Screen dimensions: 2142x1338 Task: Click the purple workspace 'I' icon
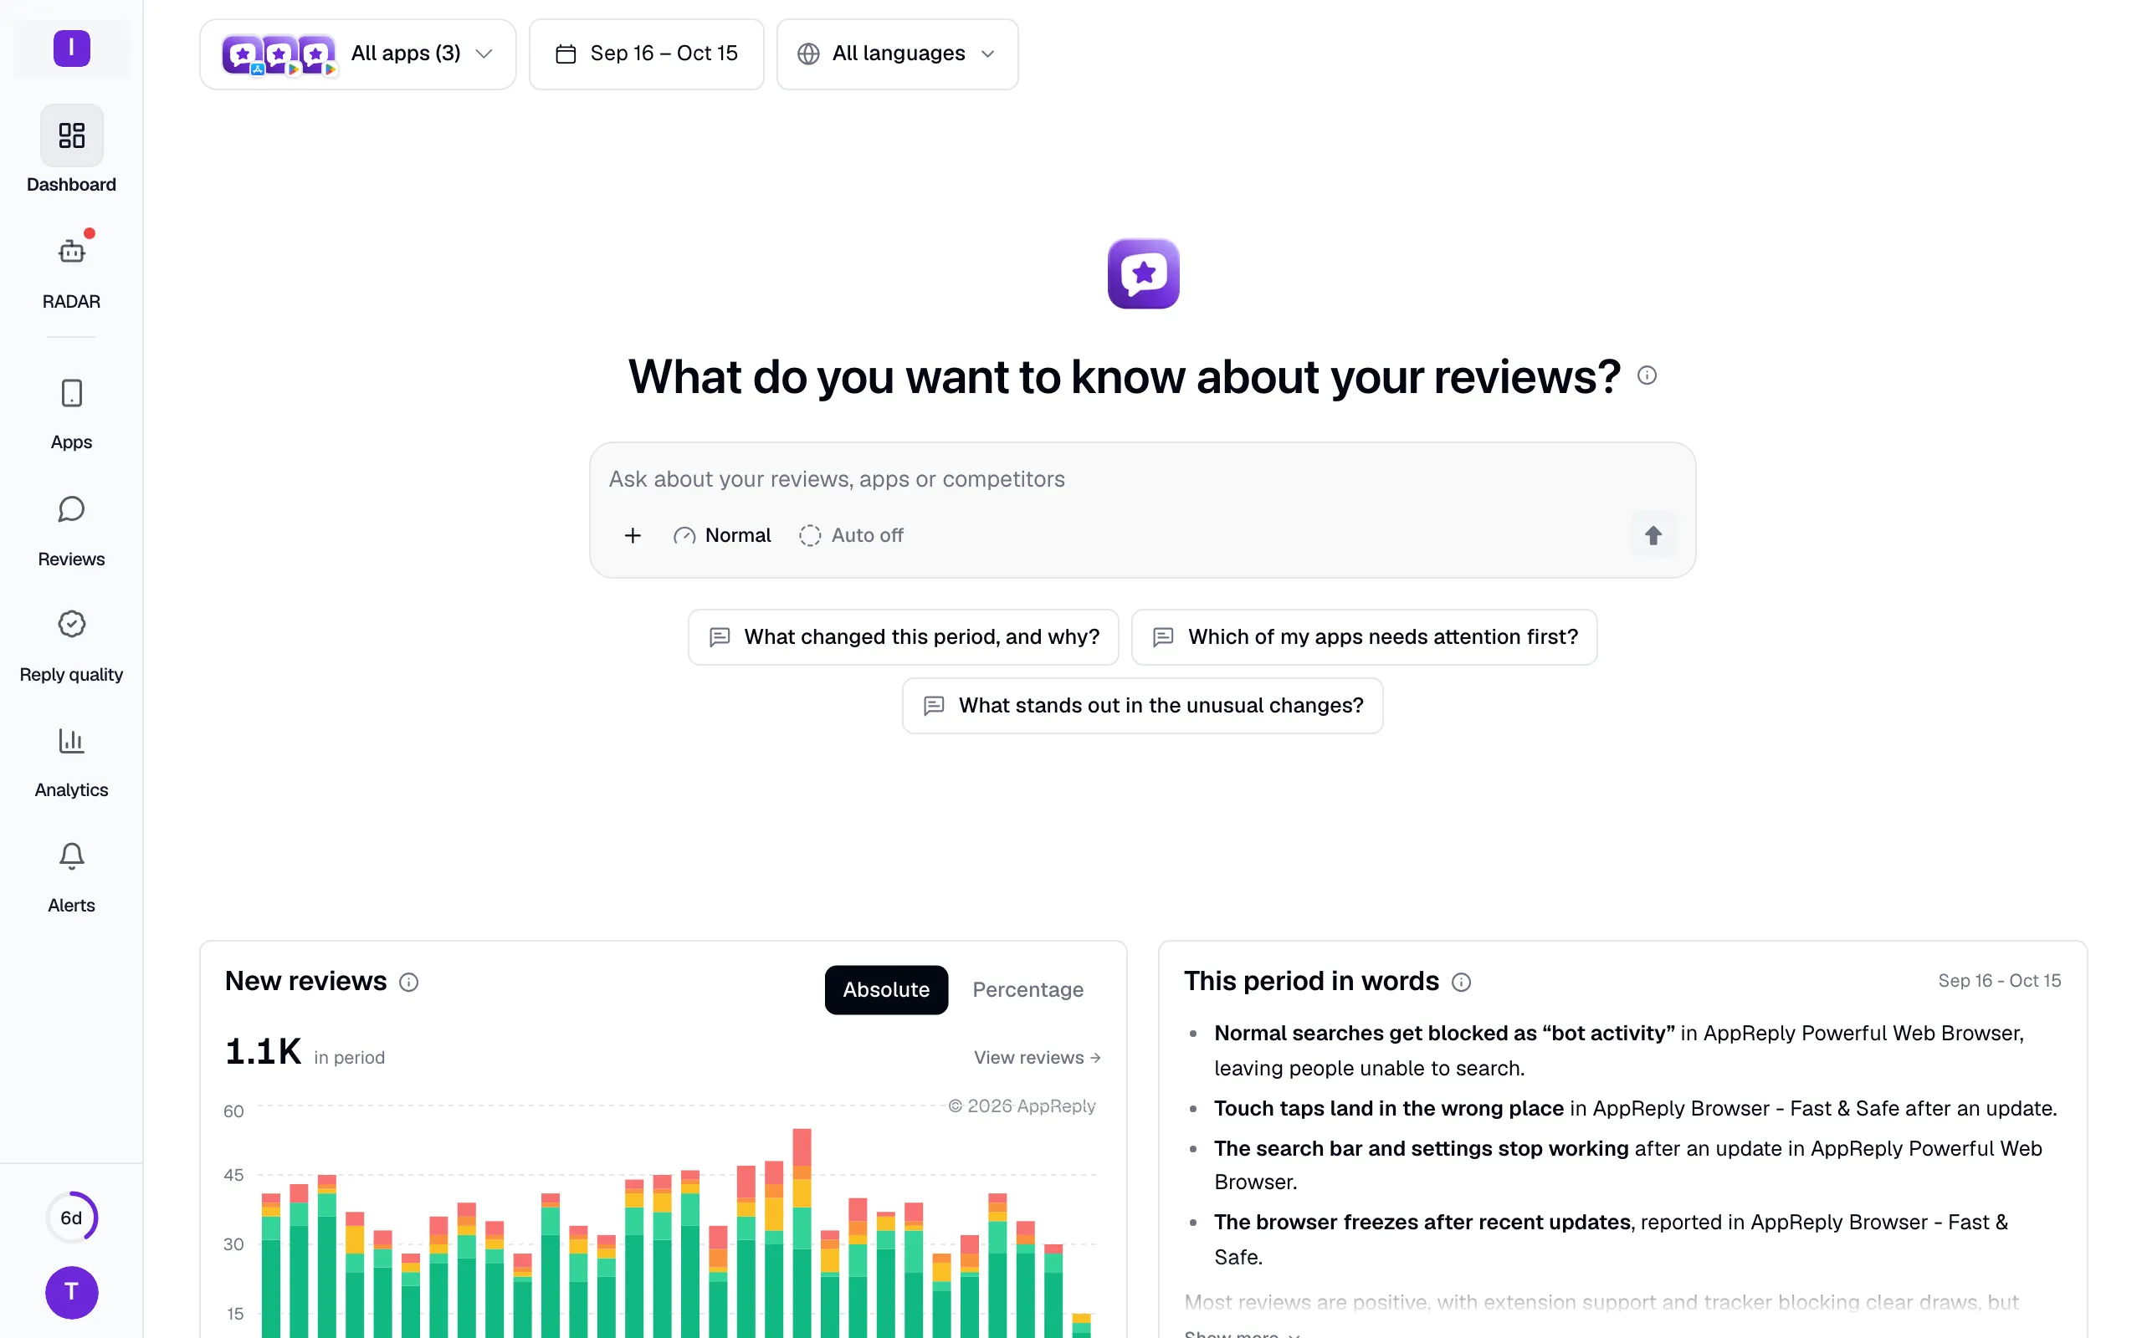point(72,48)
